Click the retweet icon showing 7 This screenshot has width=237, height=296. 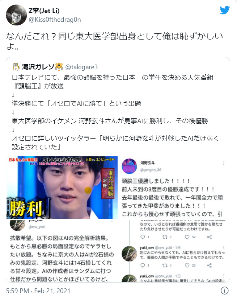(165, 237)
